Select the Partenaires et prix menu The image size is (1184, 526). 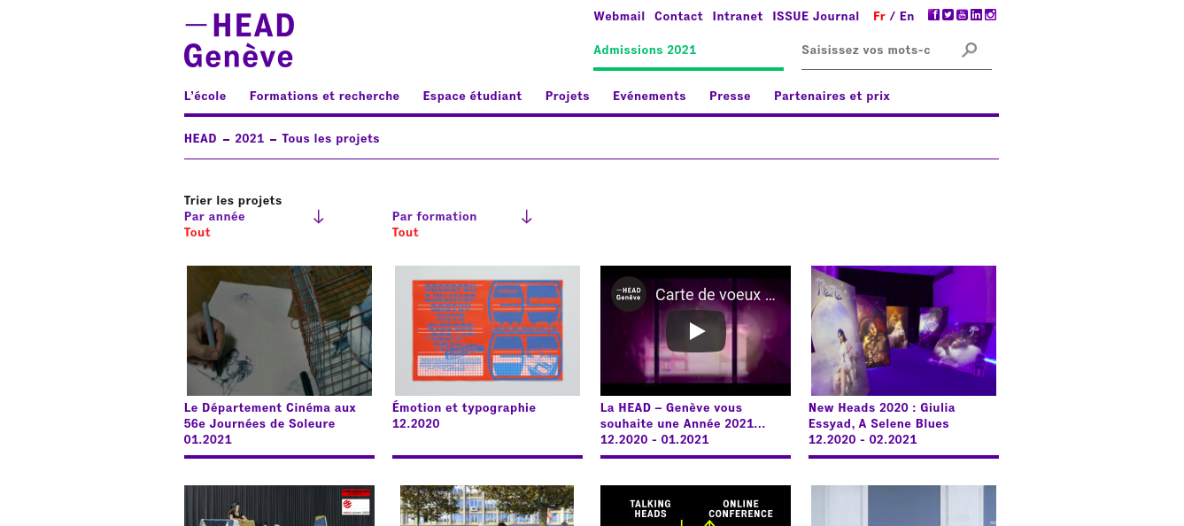(x=832, y=96)
